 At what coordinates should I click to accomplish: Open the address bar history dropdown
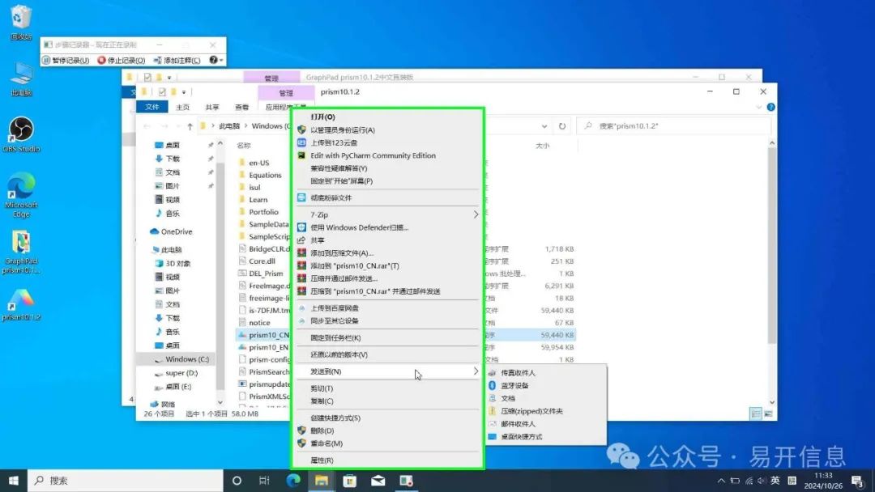tap(544, 126)
